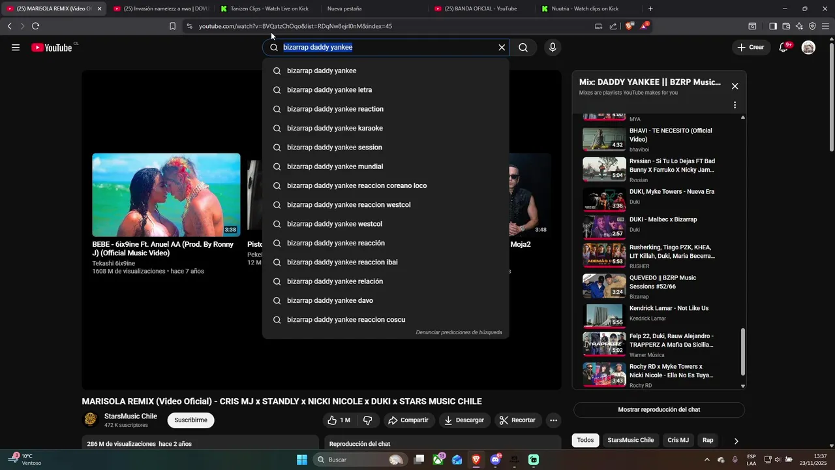The width and height of the screenshot is (835, 470).
Task: Bookmark this page with the bookmark icon
Action: (172, 26)
